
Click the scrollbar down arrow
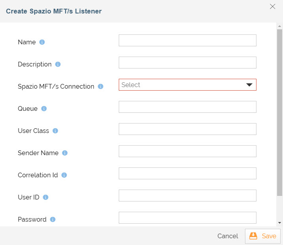[279, 223]
